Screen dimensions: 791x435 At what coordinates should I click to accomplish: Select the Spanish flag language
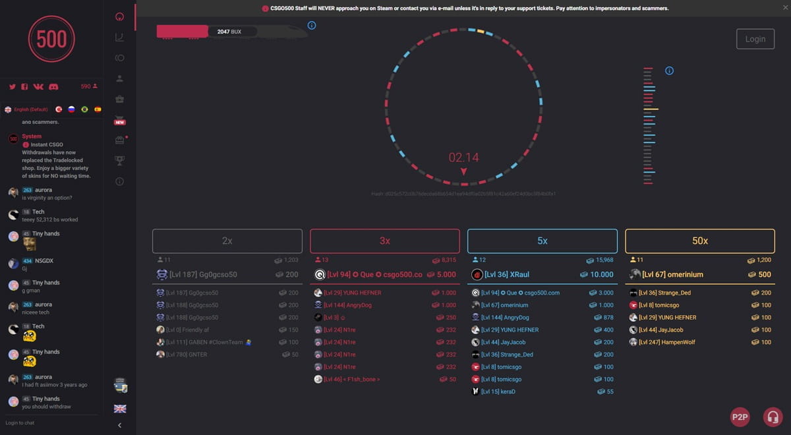[x=98, y=109]
